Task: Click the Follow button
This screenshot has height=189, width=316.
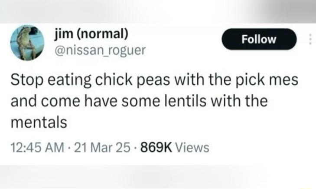Action: (259, 40)
